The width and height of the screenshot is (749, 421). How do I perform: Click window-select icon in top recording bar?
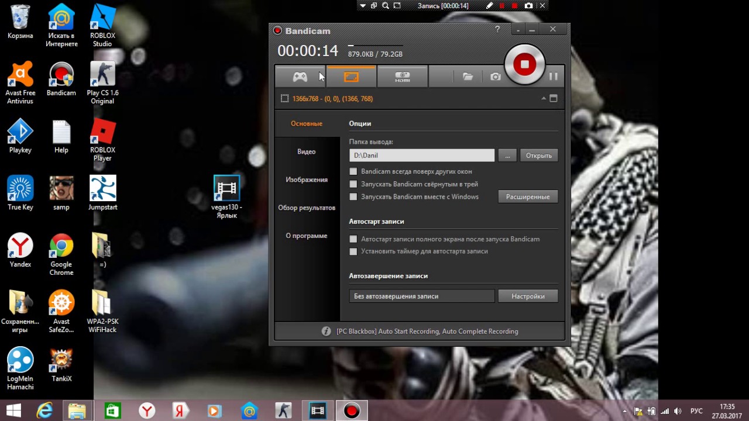tap(374, 6)
